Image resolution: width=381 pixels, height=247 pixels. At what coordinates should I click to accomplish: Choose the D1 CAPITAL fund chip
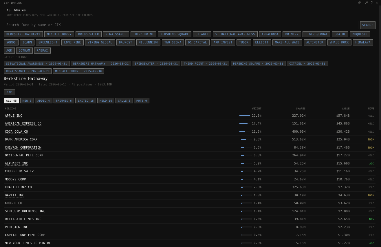coord(197,43)
